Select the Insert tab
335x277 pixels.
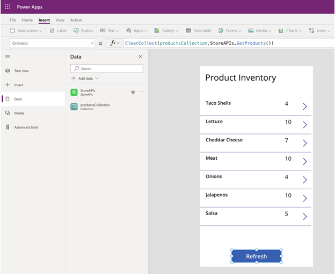[44, 20]
